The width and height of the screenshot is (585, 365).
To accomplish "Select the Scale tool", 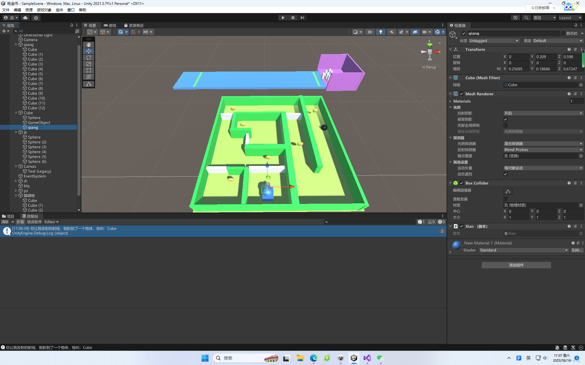I will click(89, 64).
